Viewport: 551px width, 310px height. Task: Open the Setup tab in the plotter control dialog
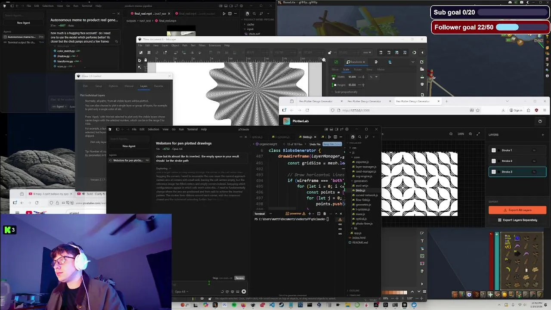click(99, 86)
